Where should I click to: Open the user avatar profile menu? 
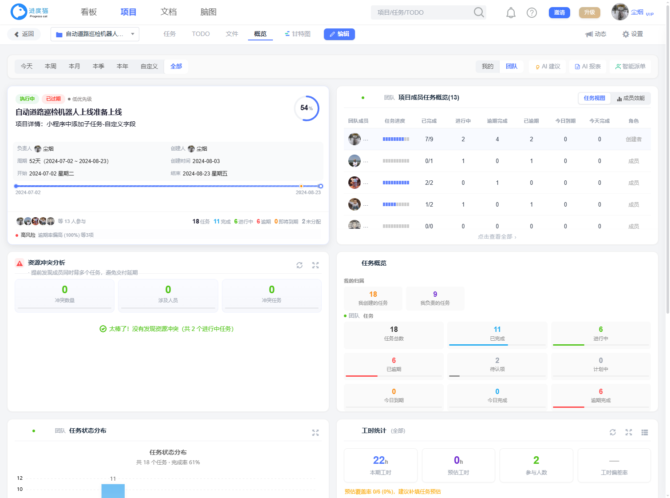pos(620,12)
